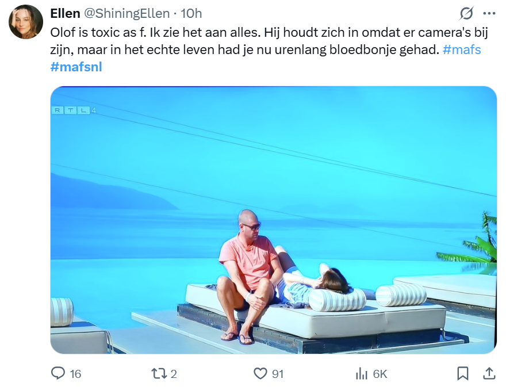Open the #mafsnl hashtag

[76, 66]
